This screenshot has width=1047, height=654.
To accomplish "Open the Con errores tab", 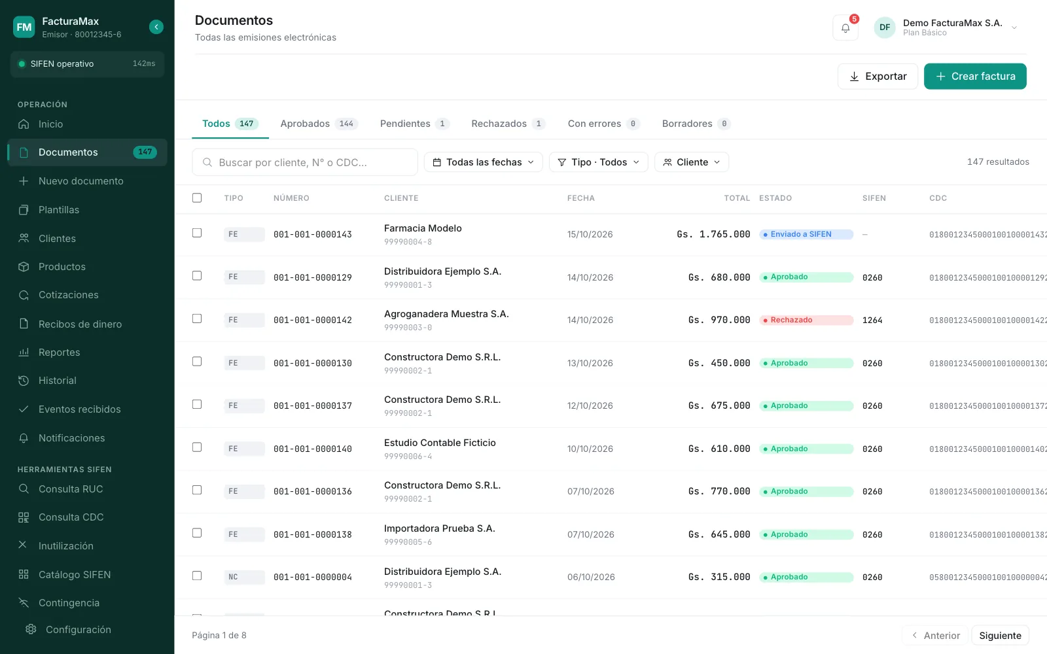I will (x=604, y=124).
